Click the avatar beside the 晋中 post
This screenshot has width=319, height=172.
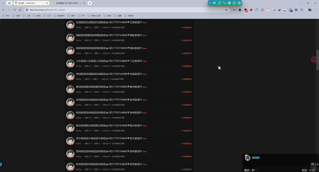coord(70,141)
